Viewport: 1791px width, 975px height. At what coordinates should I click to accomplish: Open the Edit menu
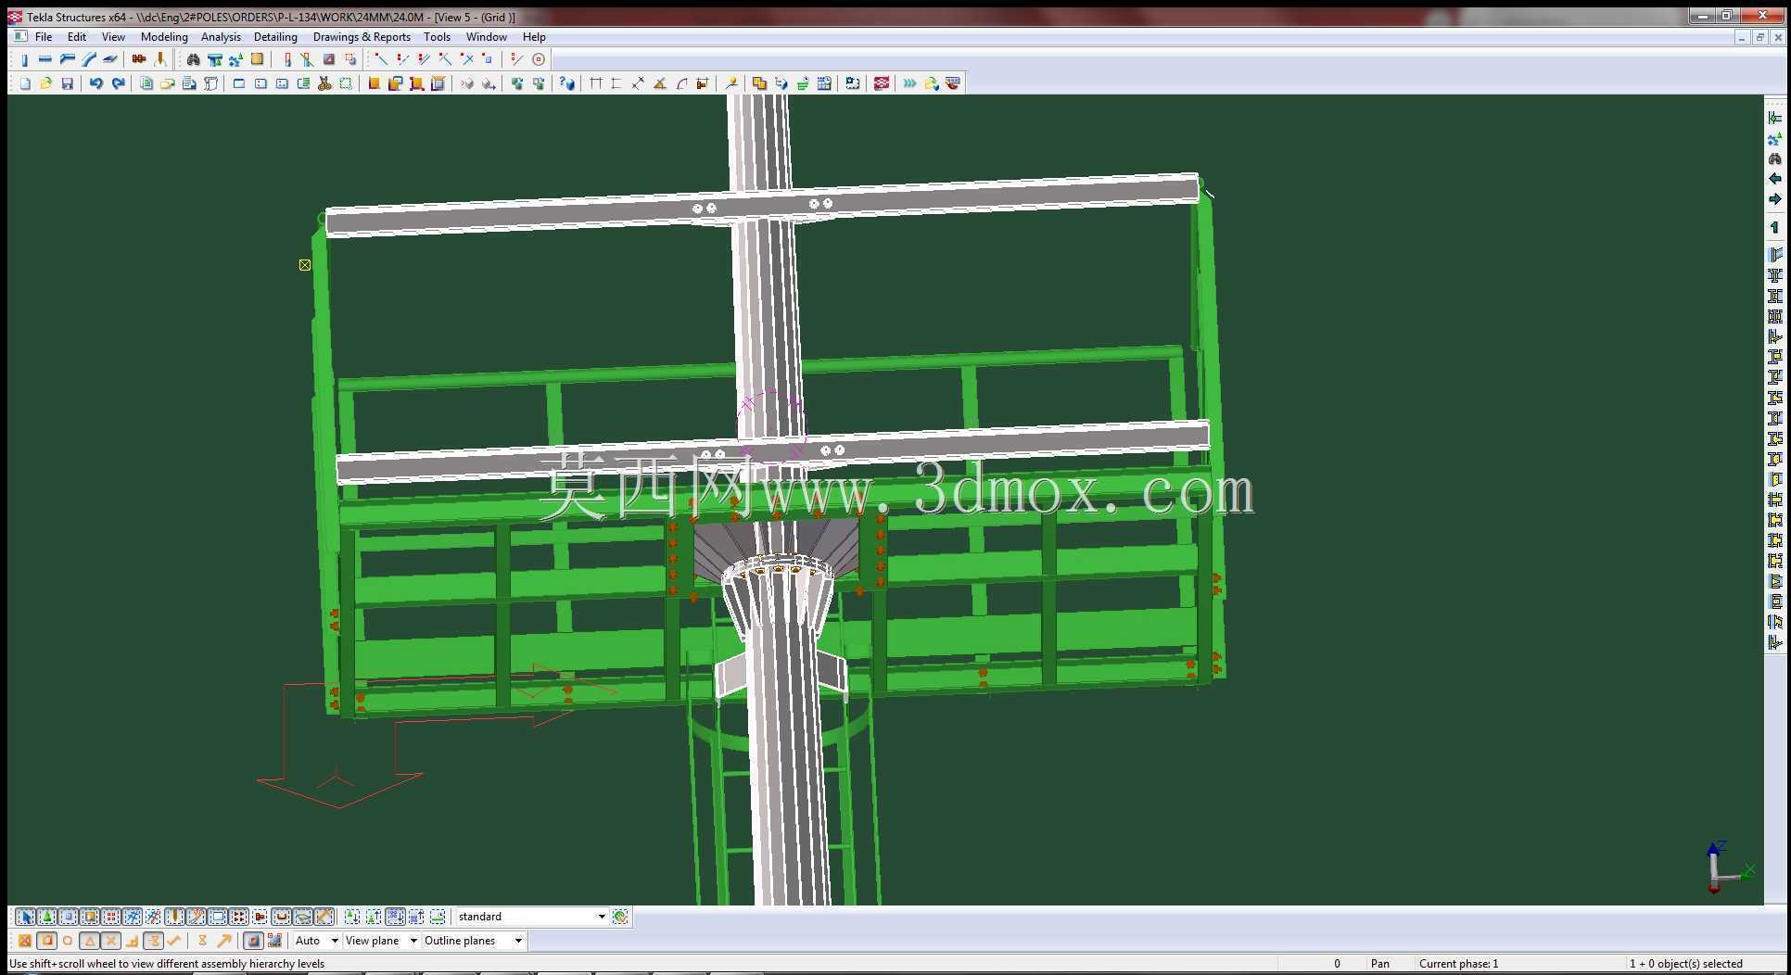click(x=77, y=37)
